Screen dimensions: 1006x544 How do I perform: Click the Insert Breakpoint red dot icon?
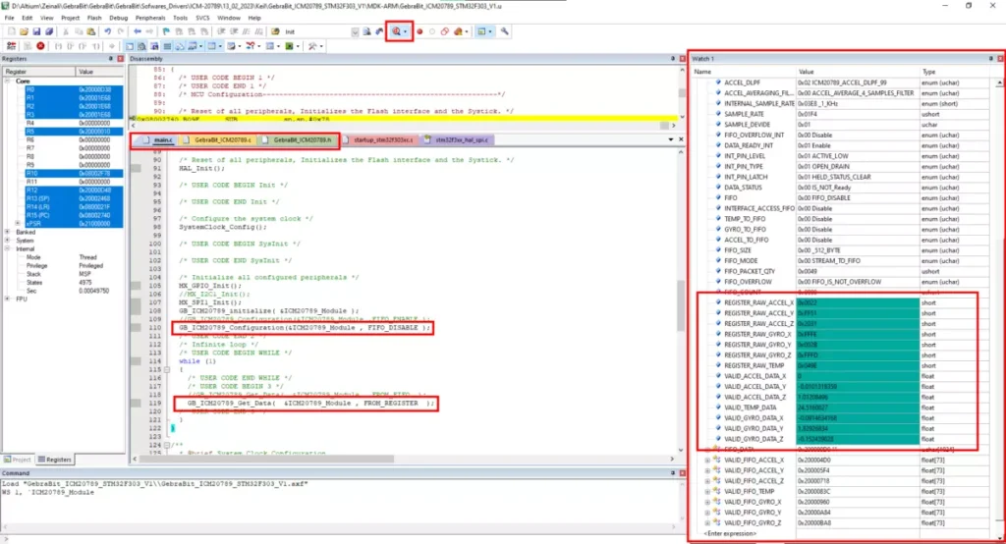(419, 31)
